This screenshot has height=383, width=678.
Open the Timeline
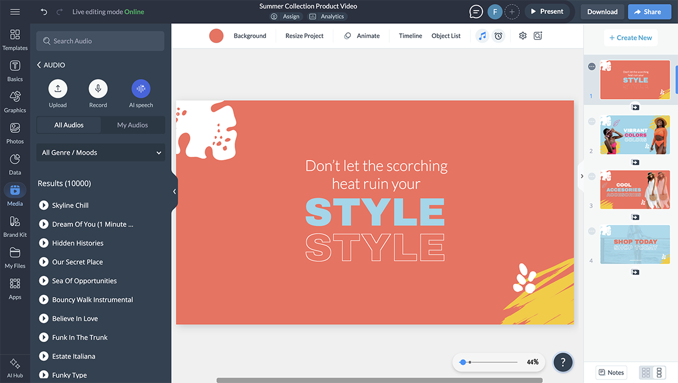pyautogui.click(x=410, y=36)
